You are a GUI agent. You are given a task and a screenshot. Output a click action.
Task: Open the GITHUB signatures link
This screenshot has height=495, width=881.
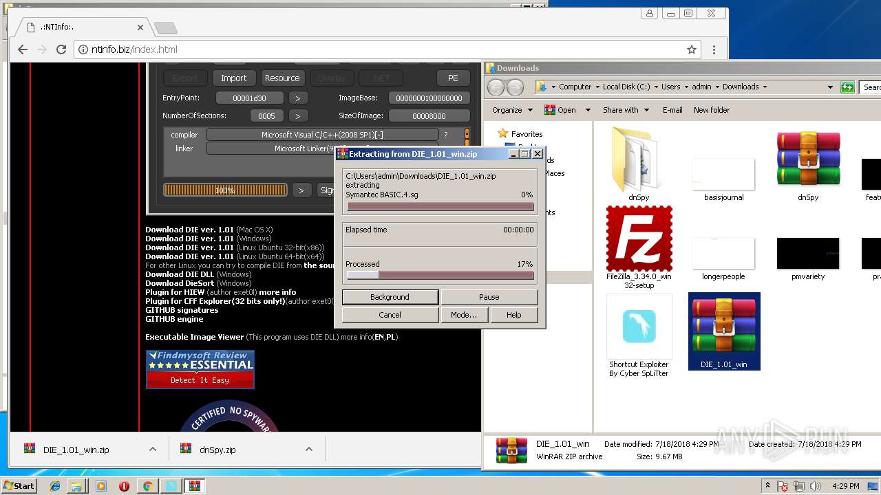coord(182,310)
